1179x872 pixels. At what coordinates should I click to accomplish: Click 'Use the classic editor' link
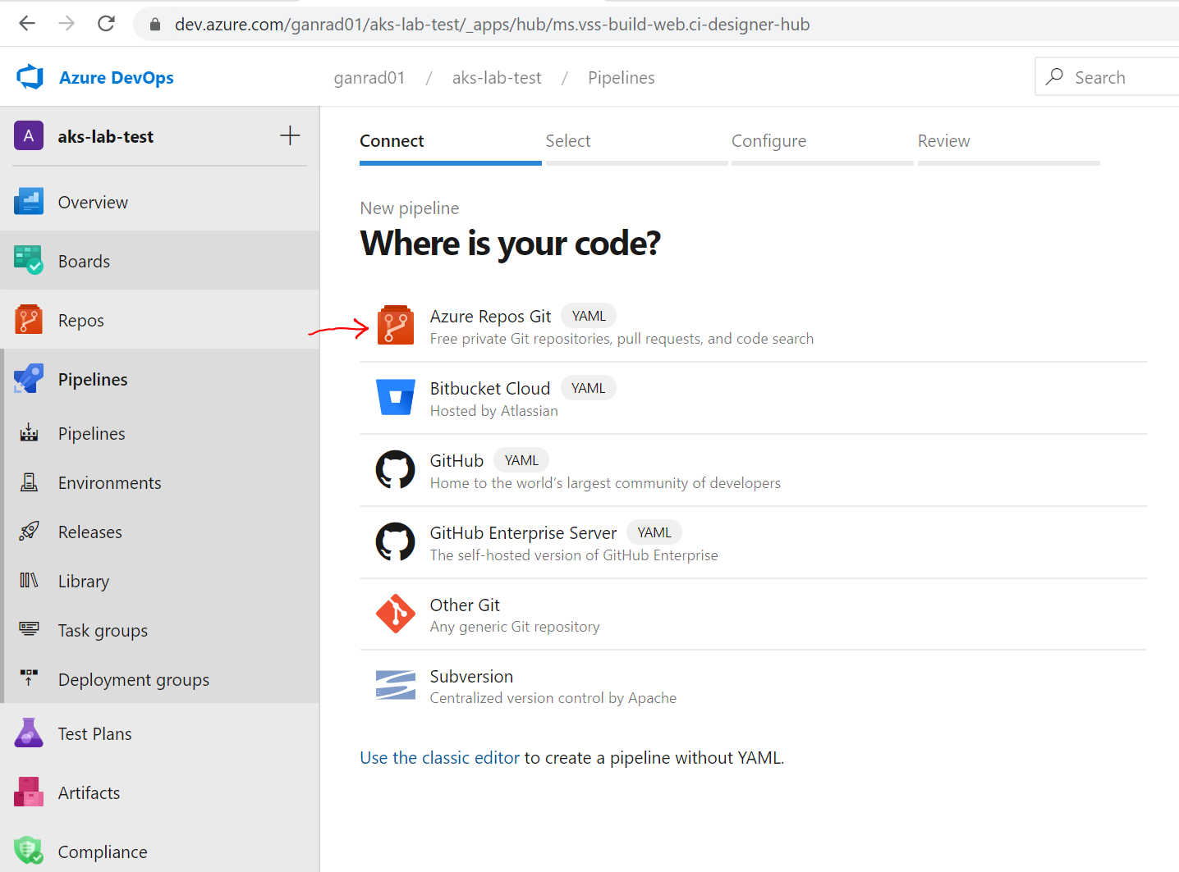439,758
